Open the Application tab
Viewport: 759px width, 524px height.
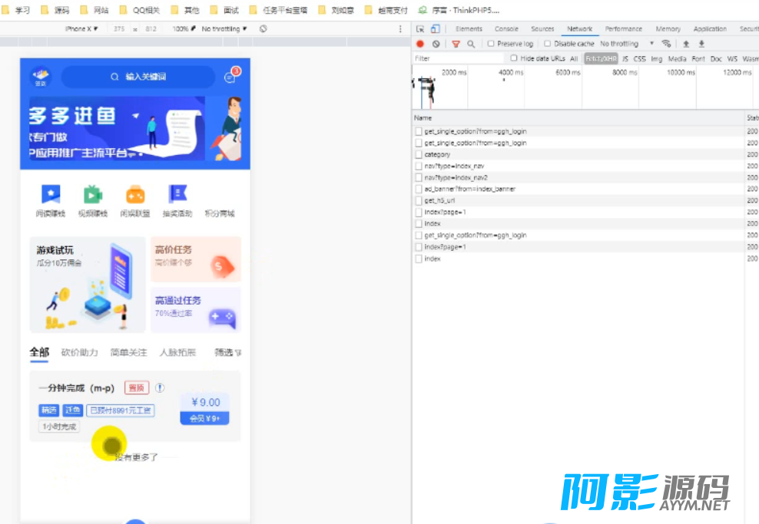click(710, 29)
